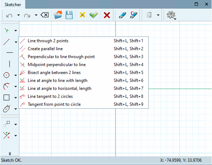The image size is (212, 165).
Task: Select the Trim tool icon
Action: tap(6, 135)
